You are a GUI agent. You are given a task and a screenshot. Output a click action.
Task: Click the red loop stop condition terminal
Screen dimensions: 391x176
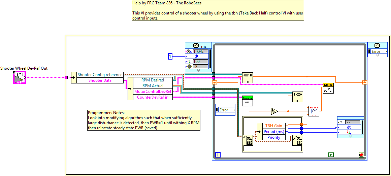[x=361, y=155]
